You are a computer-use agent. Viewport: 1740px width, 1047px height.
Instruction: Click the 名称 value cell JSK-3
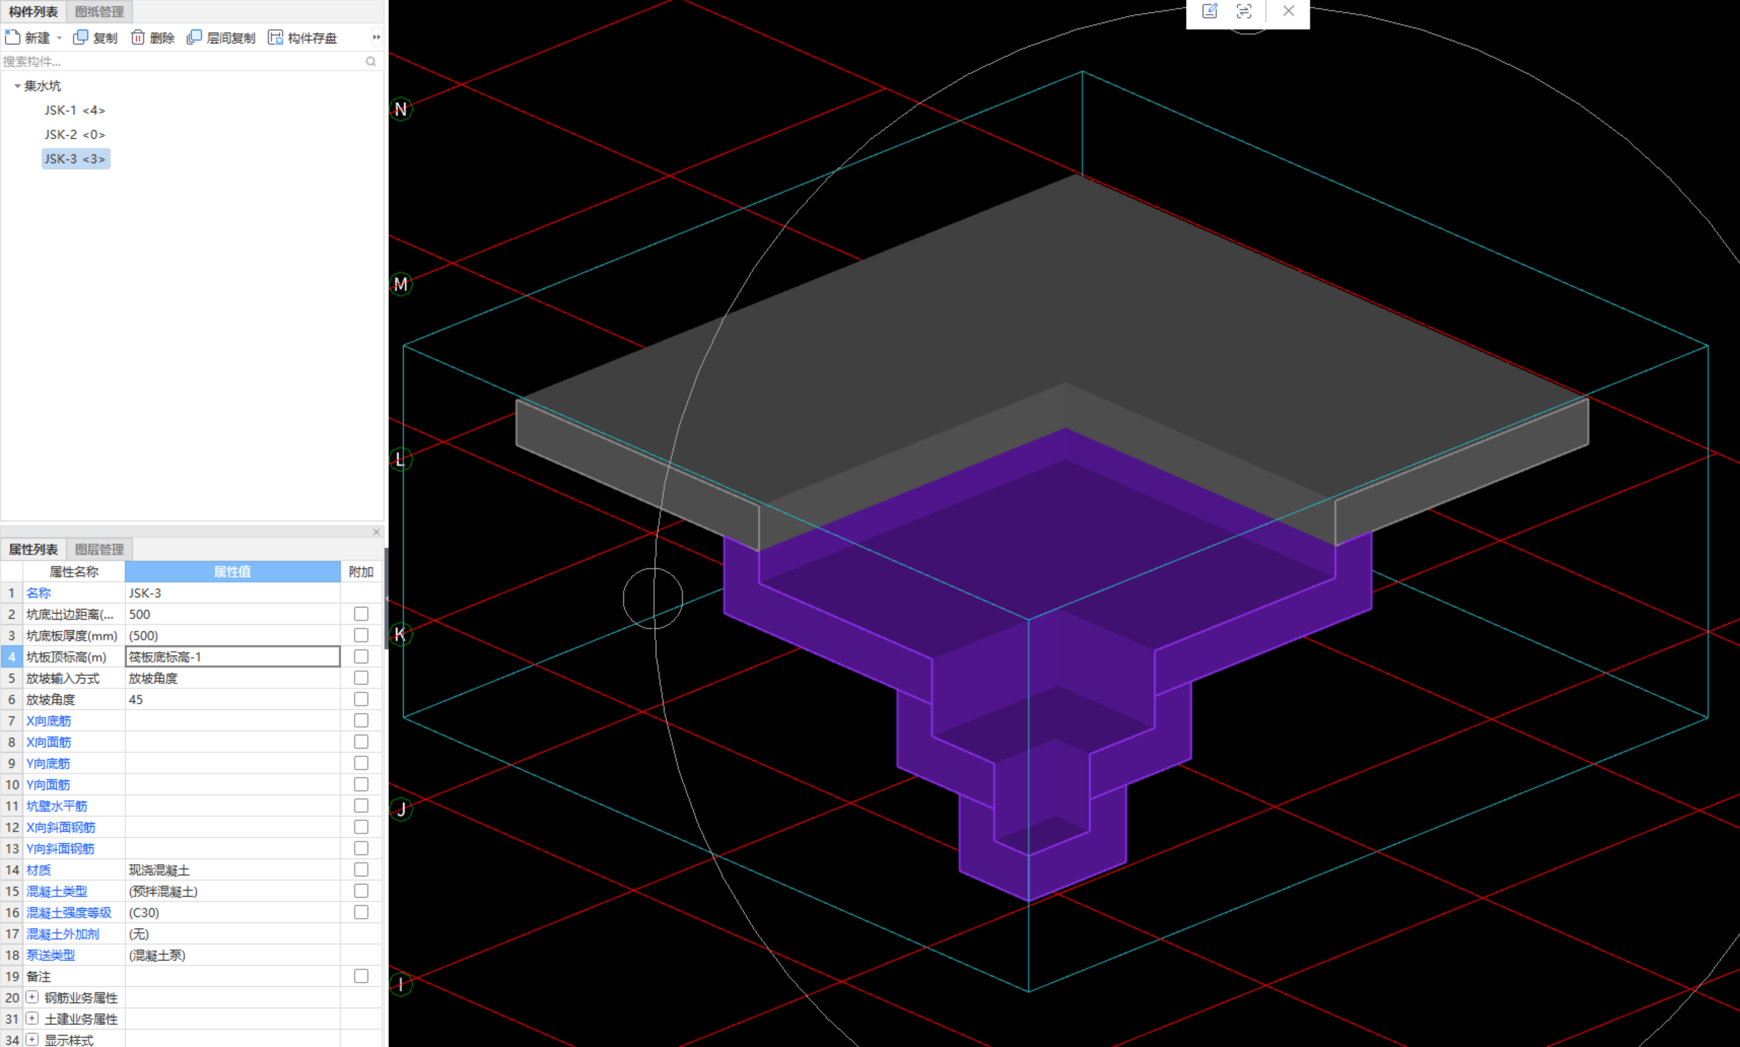click(x=233, y=592)
